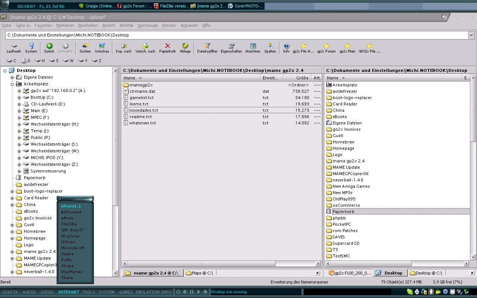Launch FileZilla from Internet popup menu
The height and width of the screenshot is (298, 477).
point(69,224)
